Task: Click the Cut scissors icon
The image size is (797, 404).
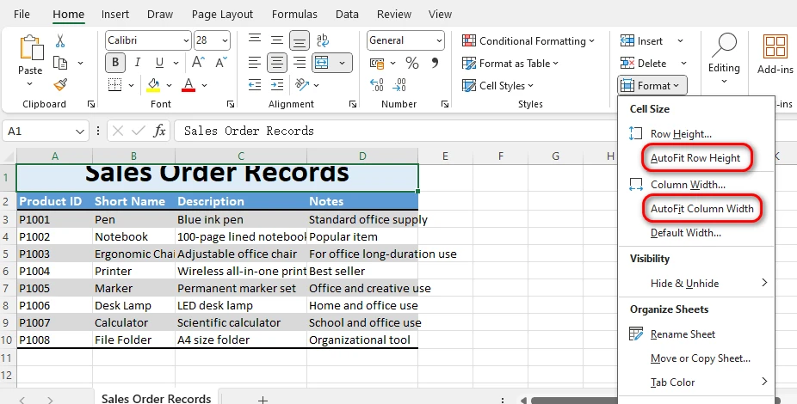Action: coord(60,40)
